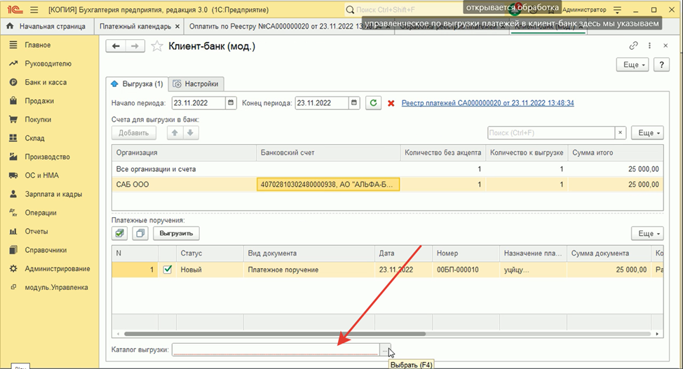Screen dimensions: 683x369
Task: Add Клиент-банк to favorites with star
Action: click(x=157, y=46)
